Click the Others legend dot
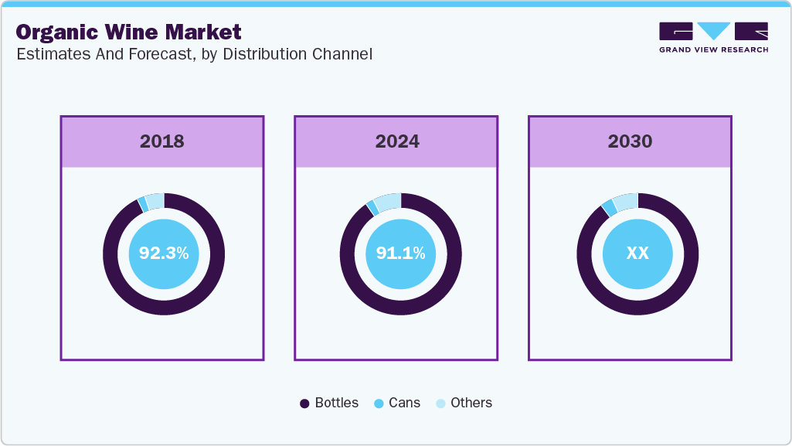792x446 pixels. 440,403
